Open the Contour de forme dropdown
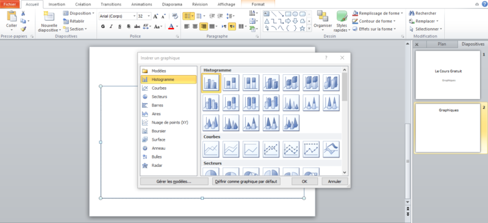 tap(375, 21)
